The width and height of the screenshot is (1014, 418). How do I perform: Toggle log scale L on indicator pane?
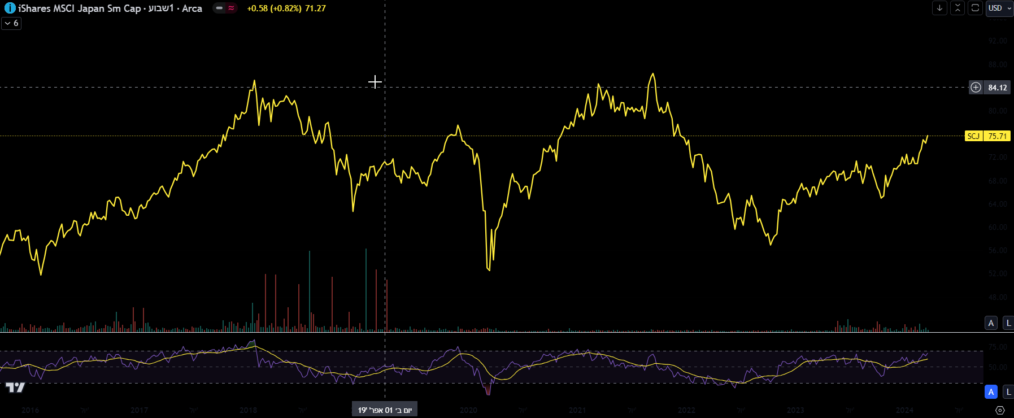click(x=1008, y=391)
